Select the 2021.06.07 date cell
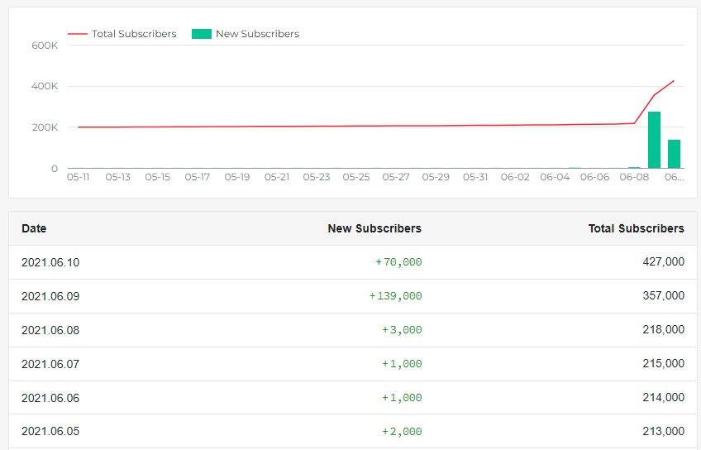Screen dimensions: 701x450 50,364
